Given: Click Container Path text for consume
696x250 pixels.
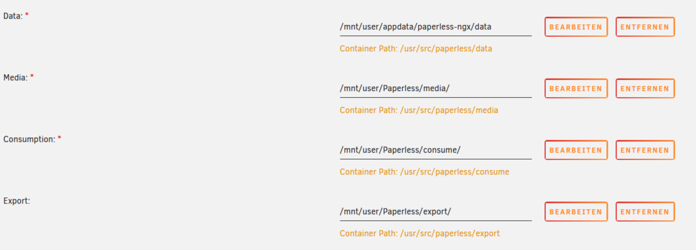Looking at the screenshot, I should (x=425, y=172).
